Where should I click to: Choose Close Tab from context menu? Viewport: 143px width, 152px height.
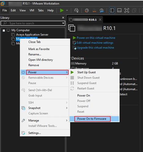pos(35,42)
